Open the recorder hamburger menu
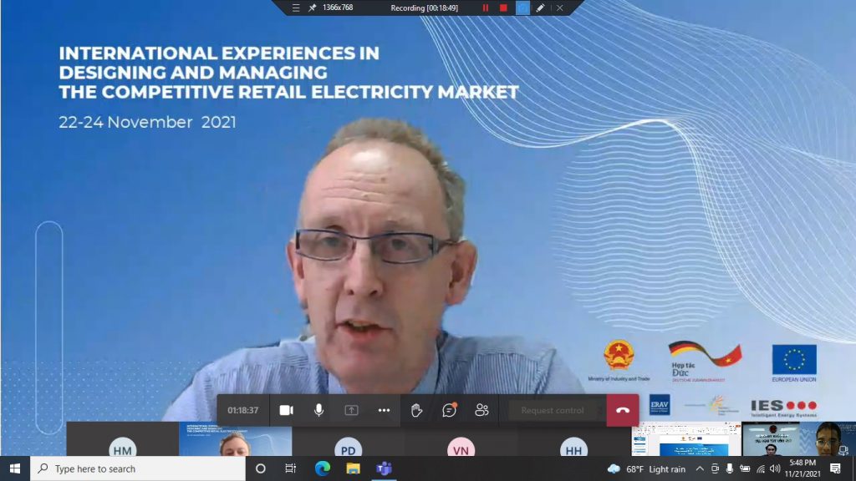This screenshot has width=856, height=481. point(296,8)
